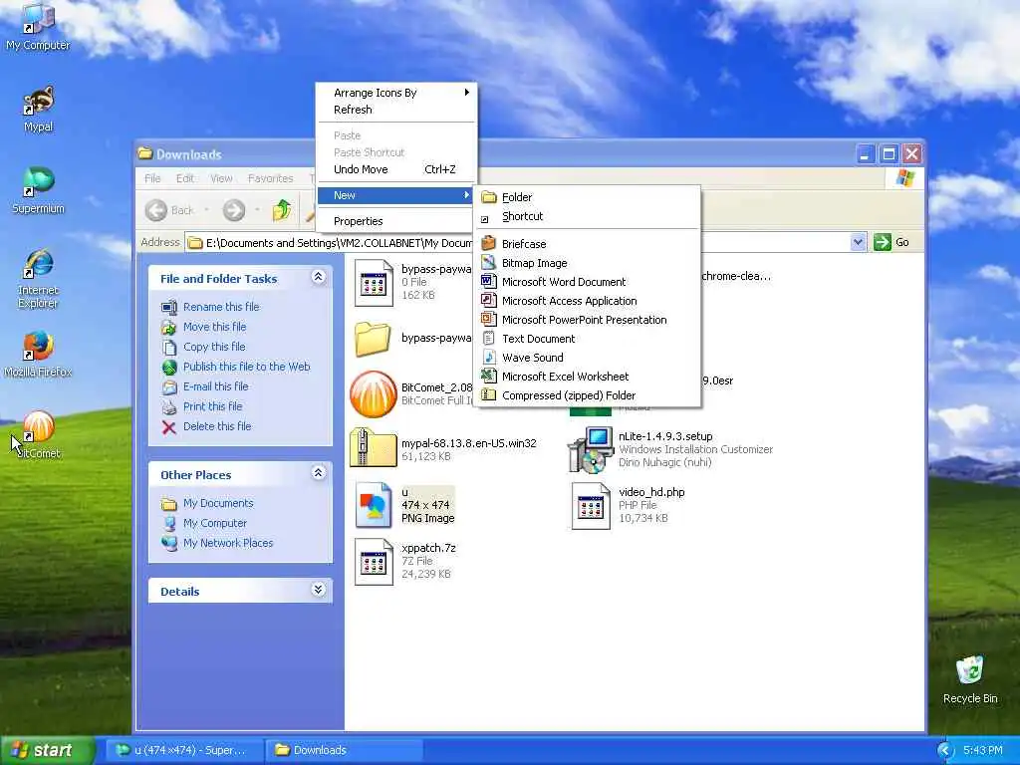
Task: Open the address bar dropdown arrow
Action: tap(858, 242)
